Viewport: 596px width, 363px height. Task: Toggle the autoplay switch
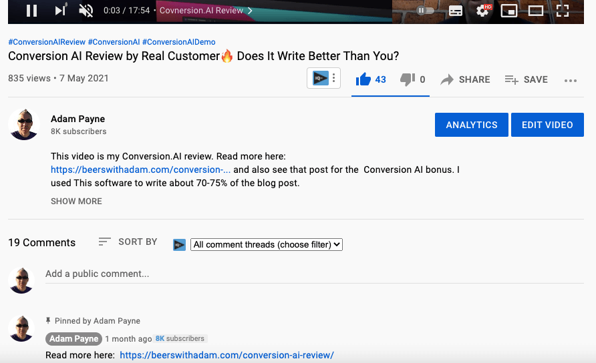click(x=425, y=10)
